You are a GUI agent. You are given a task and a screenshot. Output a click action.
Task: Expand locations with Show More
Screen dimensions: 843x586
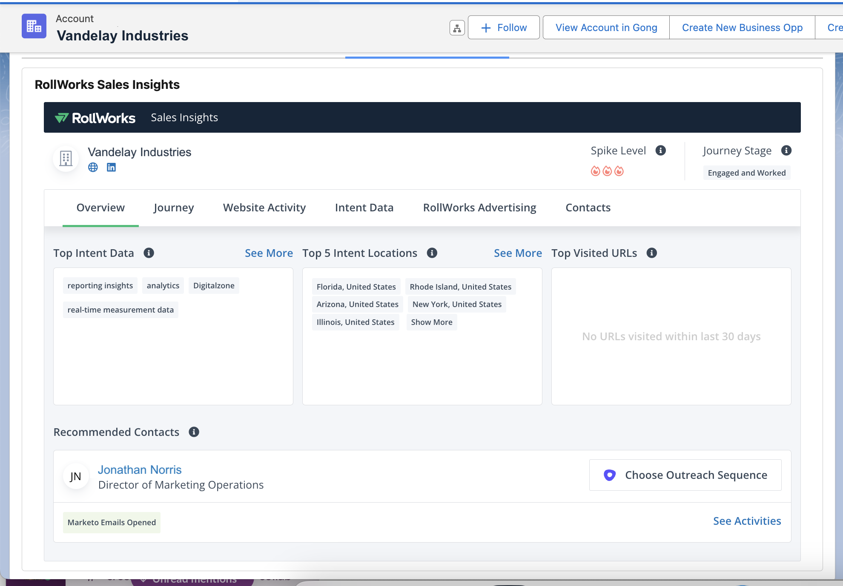coord(431,322)
